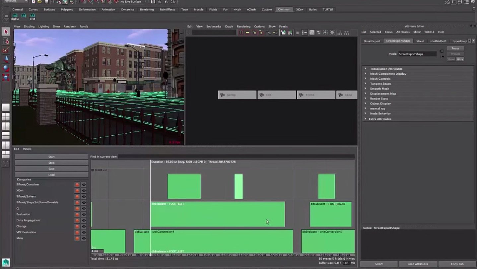Click the remove selected nodes from graph icon
The image size is (477, 269).
click(290, 33)
